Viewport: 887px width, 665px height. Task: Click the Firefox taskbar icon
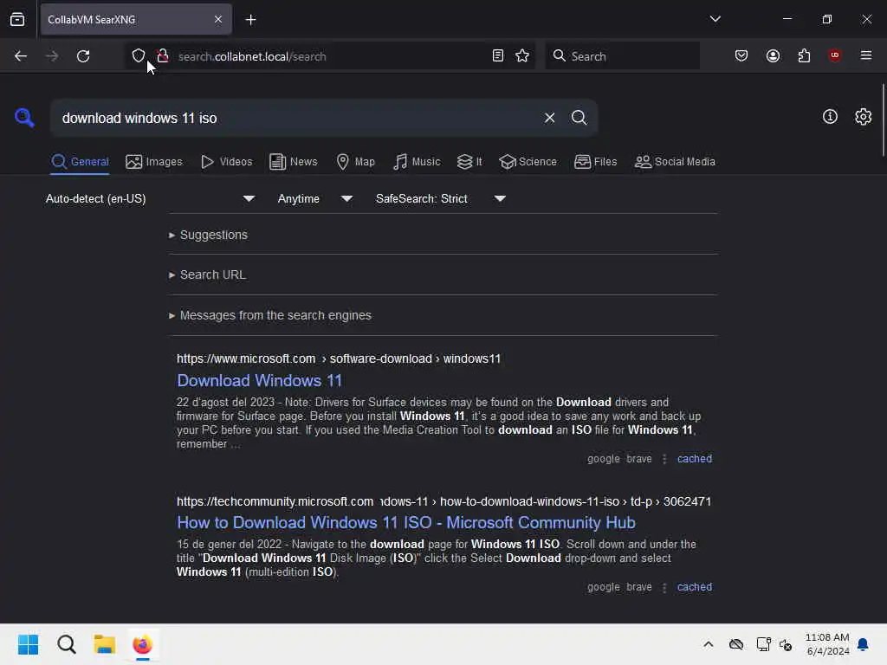tap(143, 644)
